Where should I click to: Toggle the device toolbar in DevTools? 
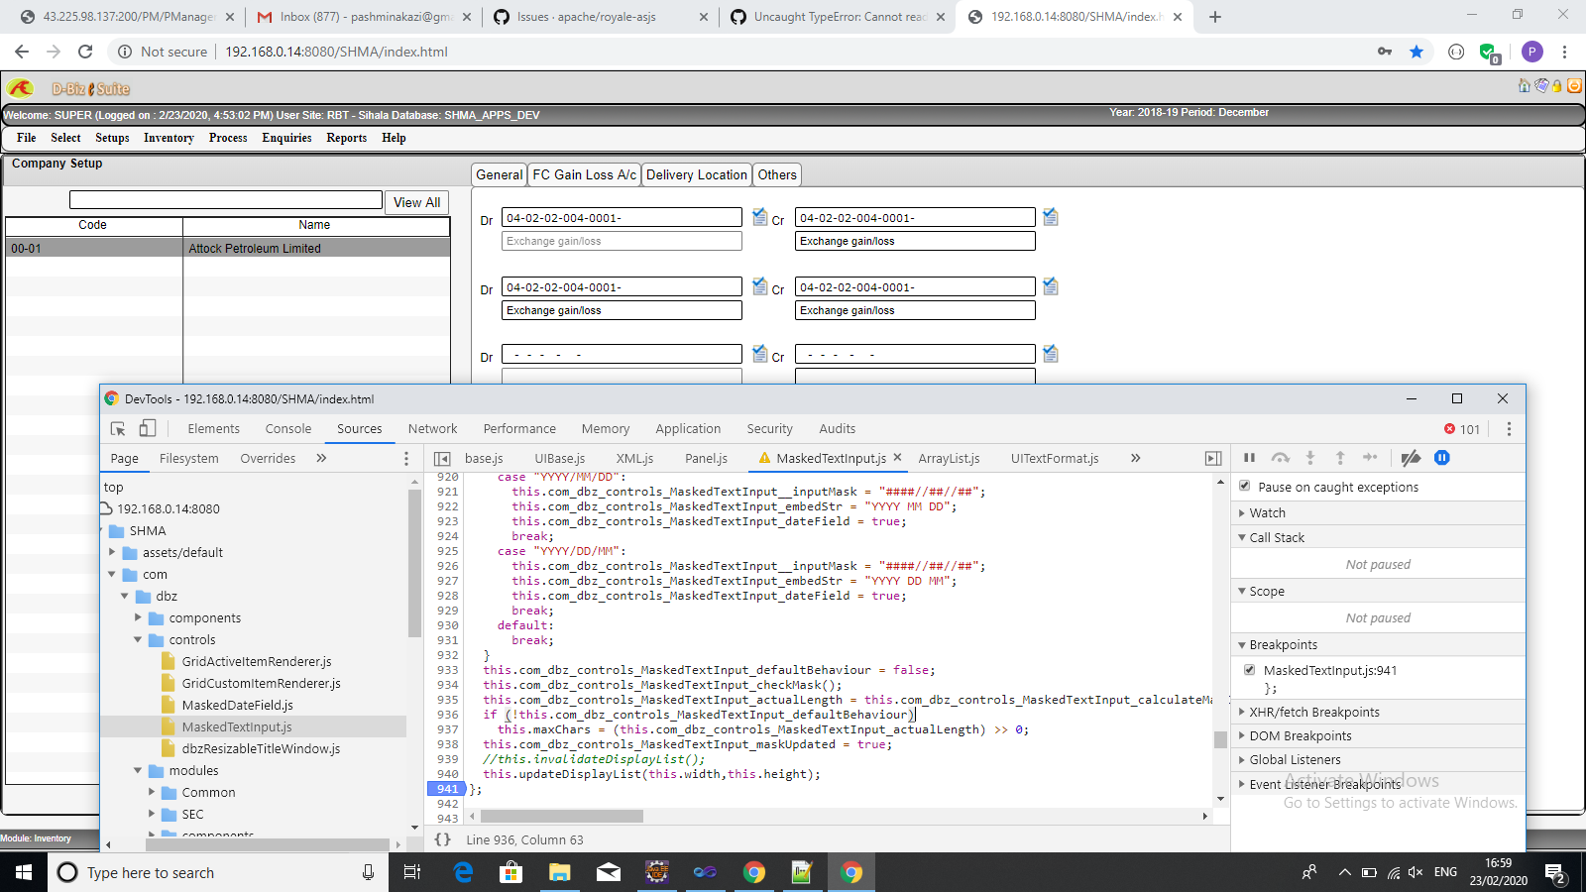147,428
